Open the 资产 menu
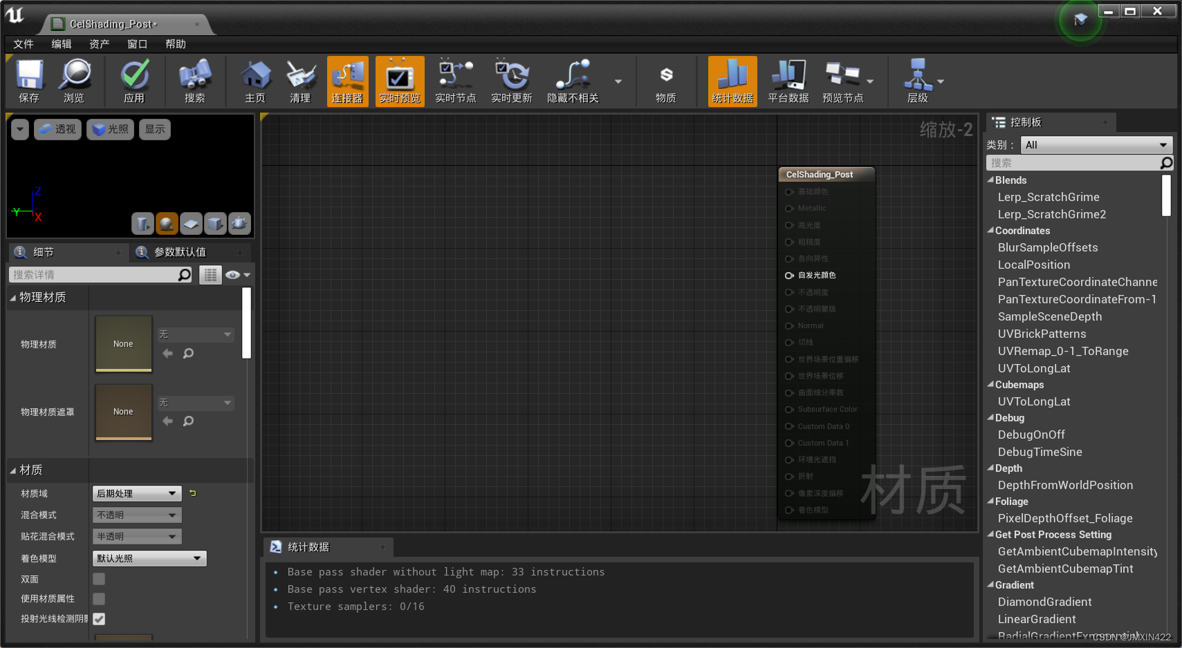The height and width of the screenshot is (648, 1182). pos(100,44)
